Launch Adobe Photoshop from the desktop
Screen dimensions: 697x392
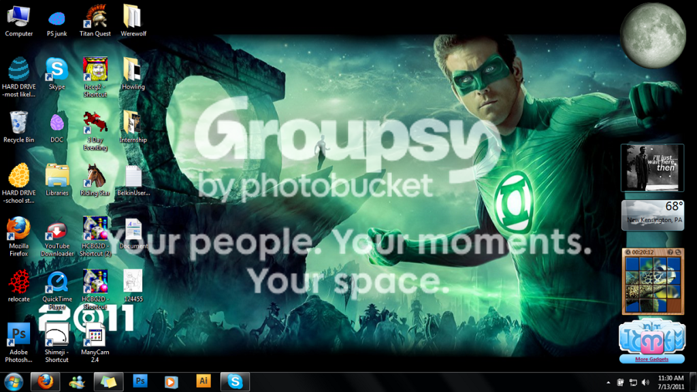18,343
